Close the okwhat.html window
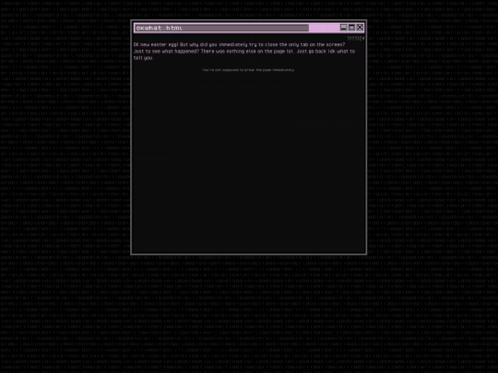 [360, 28]
